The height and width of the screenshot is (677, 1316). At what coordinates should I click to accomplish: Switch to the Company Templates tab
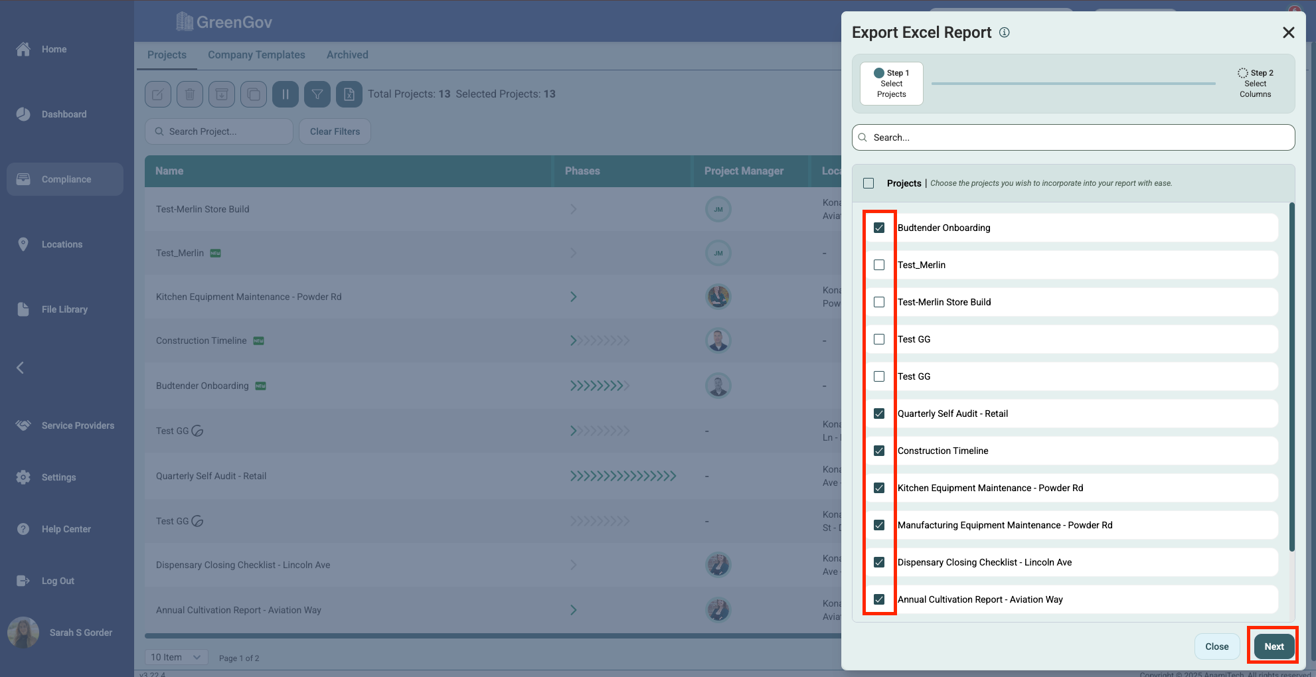click(x=256, y=55)
